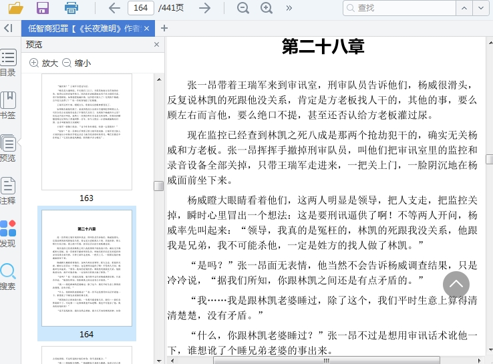Save the document with the floppy icon
Screen dimensions: 493x364
click(x=43, y=8)
